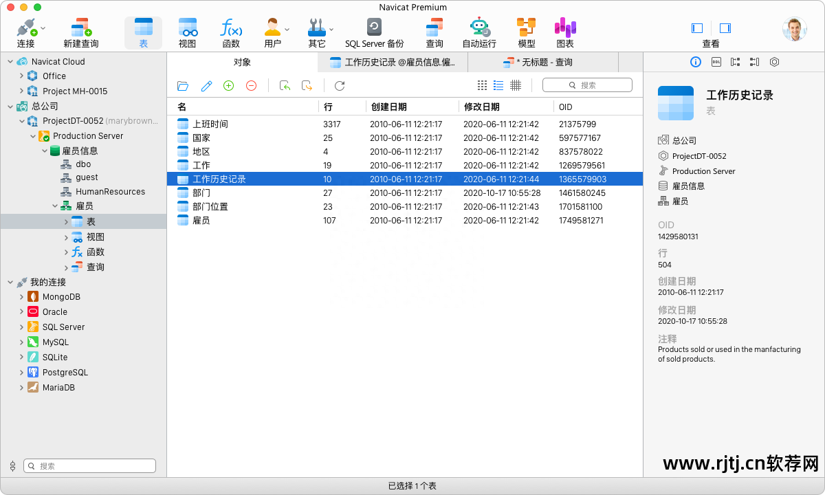Switch to detail view mode

pyautogui.click(x=516, y=85)
